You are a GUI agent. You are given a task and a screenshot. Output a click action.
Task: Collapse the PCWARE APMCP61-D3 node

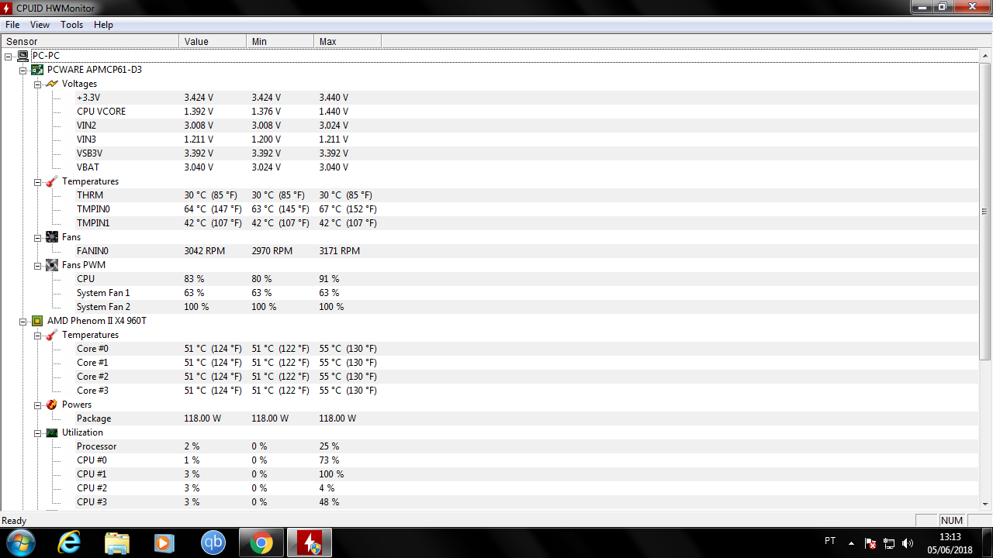23,70
